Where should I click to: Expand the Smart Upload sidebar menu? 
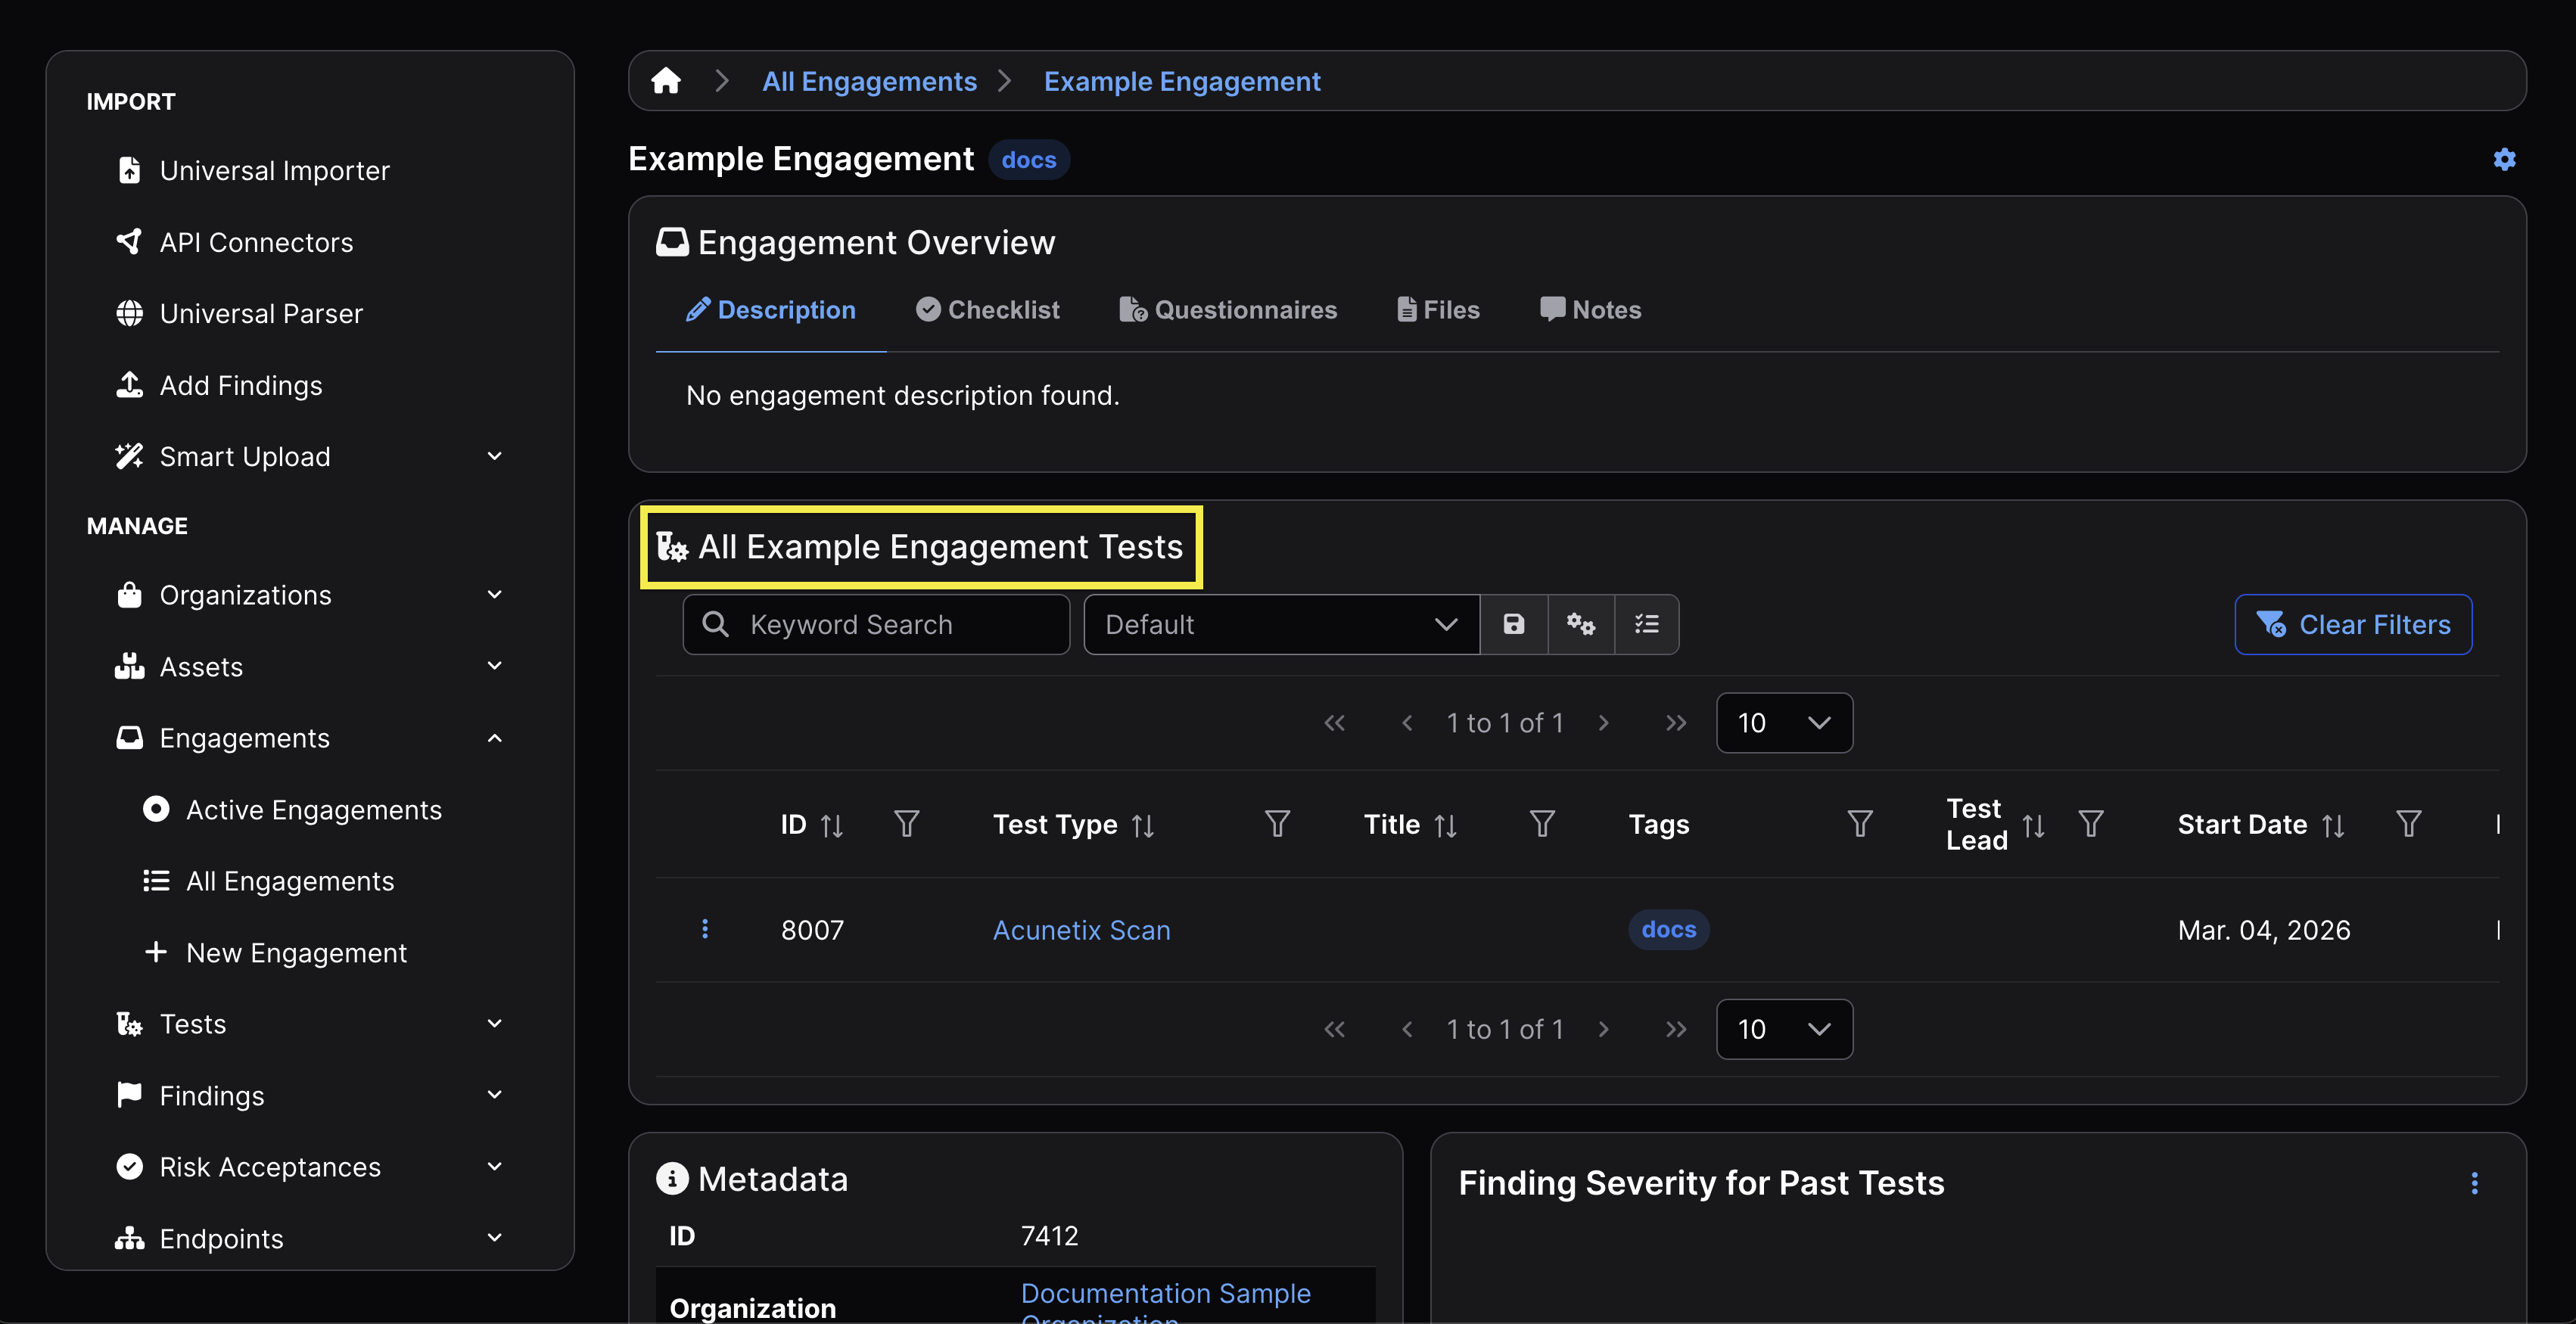[494, 457]
